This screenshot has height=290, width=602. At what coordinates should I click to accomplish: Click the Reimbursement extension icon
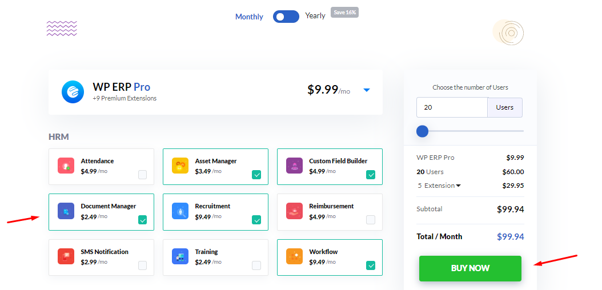coord(295,211)
